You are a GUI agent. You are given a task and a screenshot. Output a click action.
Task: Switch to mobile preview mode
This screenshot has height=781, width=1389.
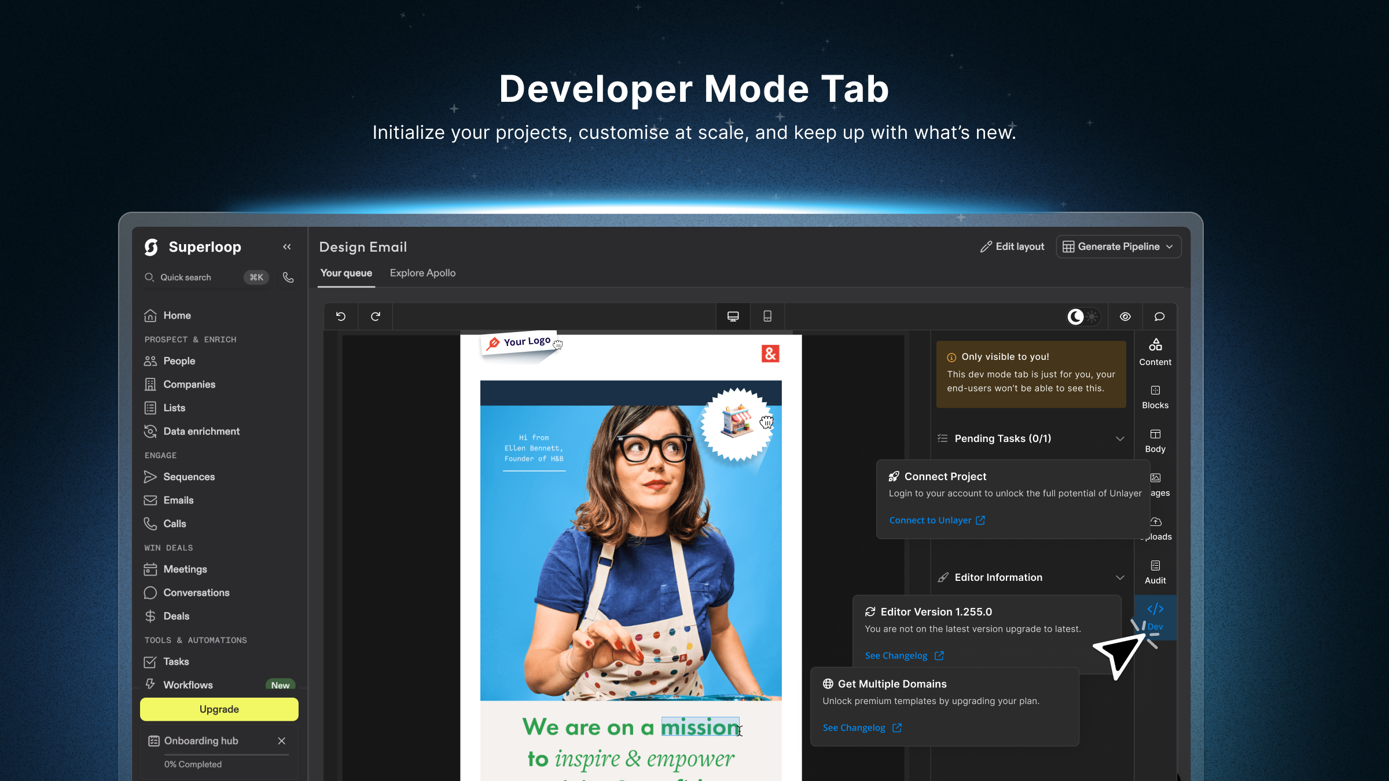(767, 316)
